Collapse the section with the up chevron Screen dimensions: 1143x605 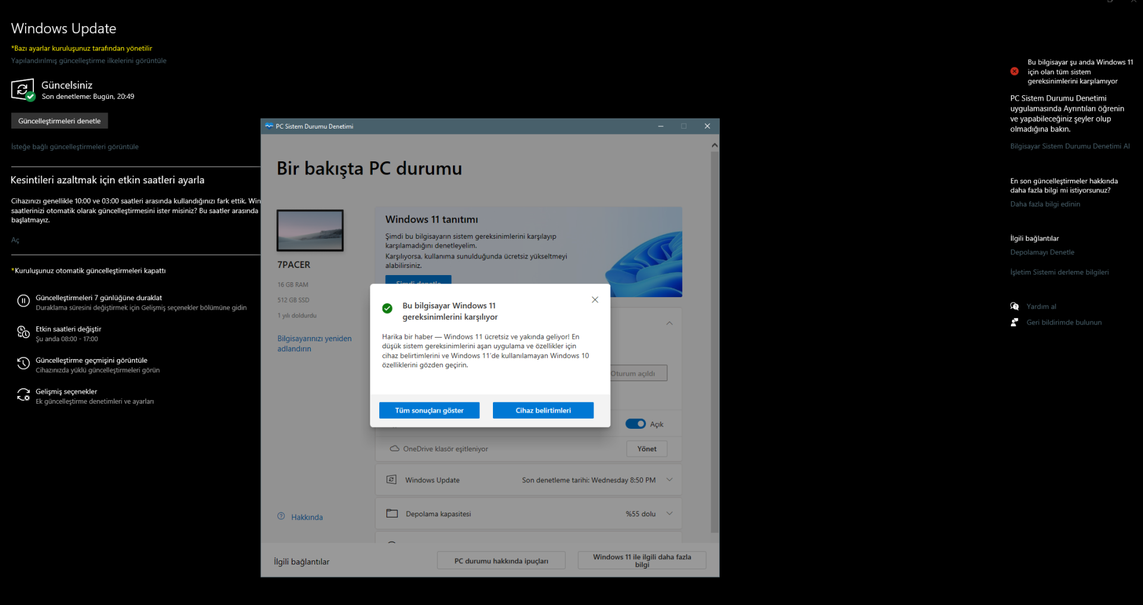pos(670,323)
